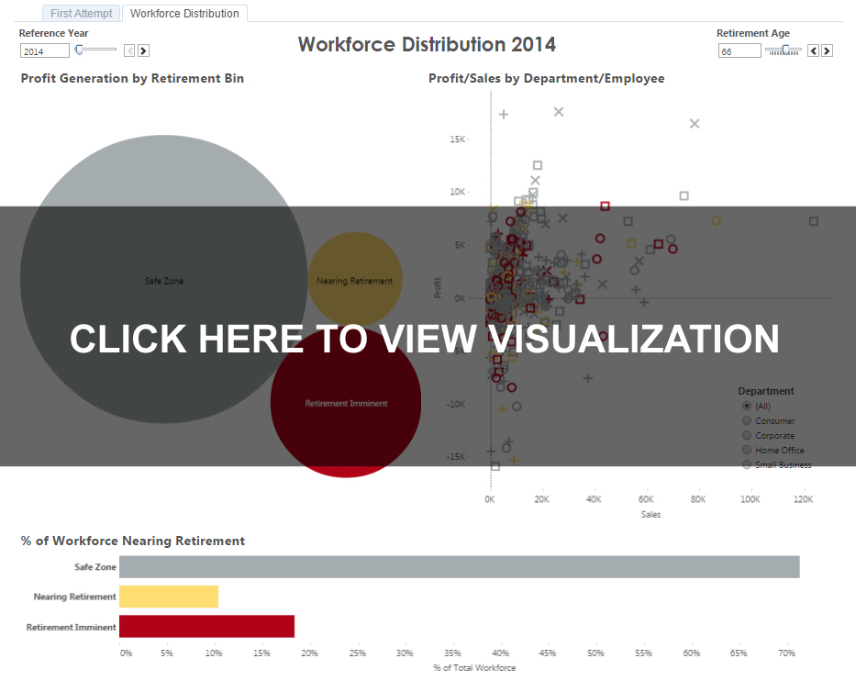This screenshot has height=681, width=856.
Task: Click the Retirement Age slider handle
Action: tap(785, 50)
